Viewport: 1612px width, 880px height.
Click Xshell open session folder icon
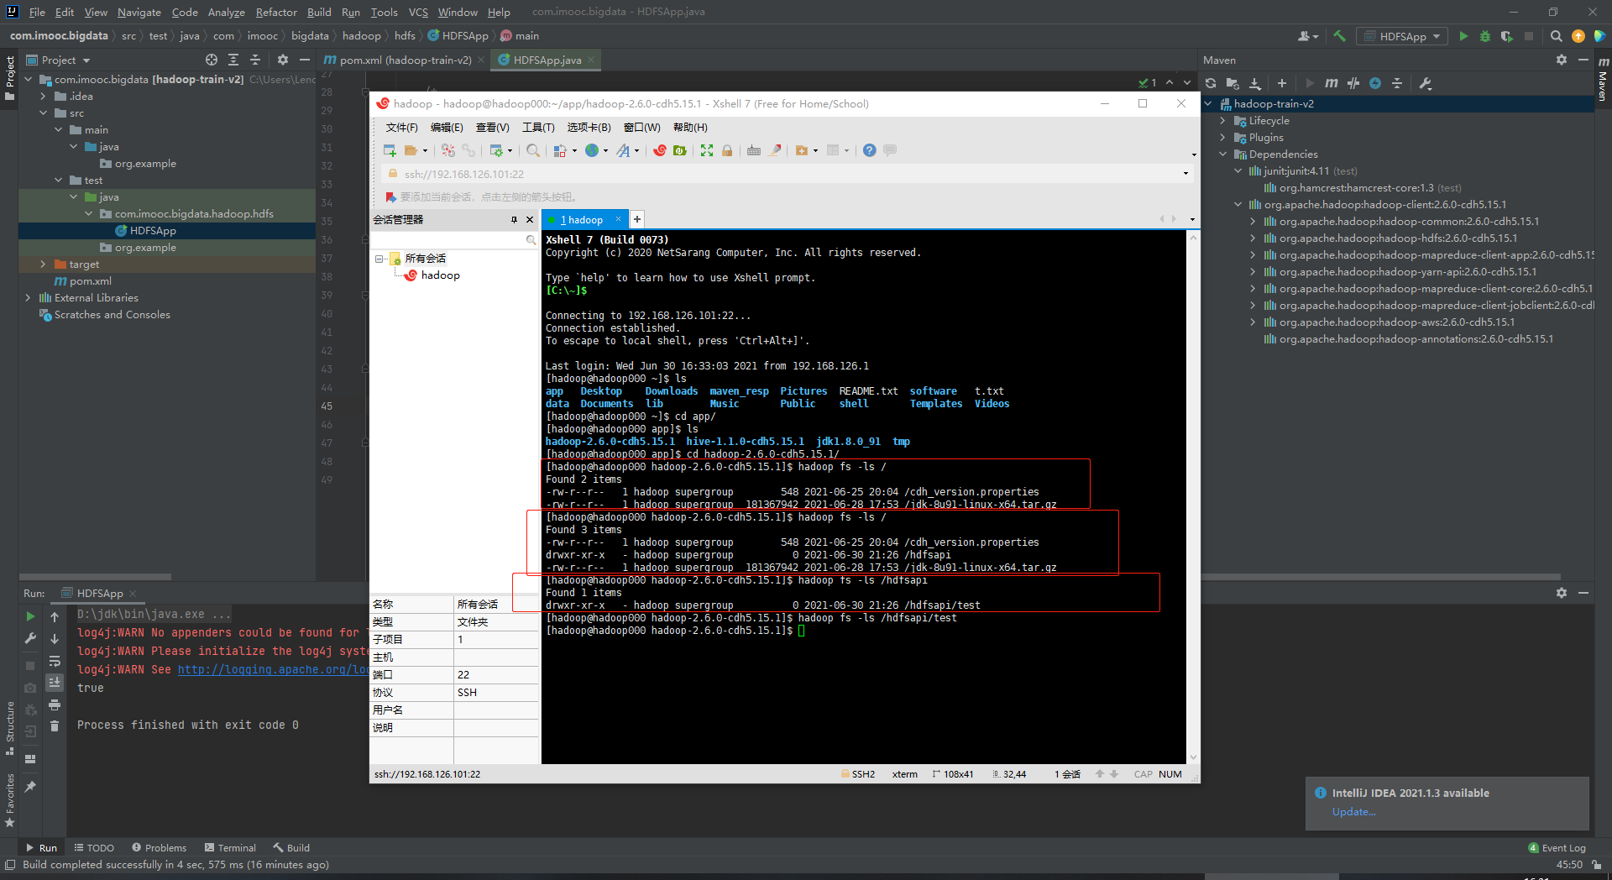tap(411, 150)
